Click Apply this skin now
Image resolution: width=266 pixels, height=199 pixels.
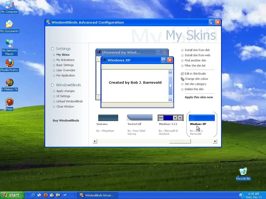199,97
